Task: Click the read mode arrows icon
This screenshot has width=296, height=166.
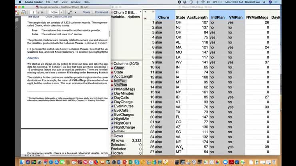Action: click(70, 12)
